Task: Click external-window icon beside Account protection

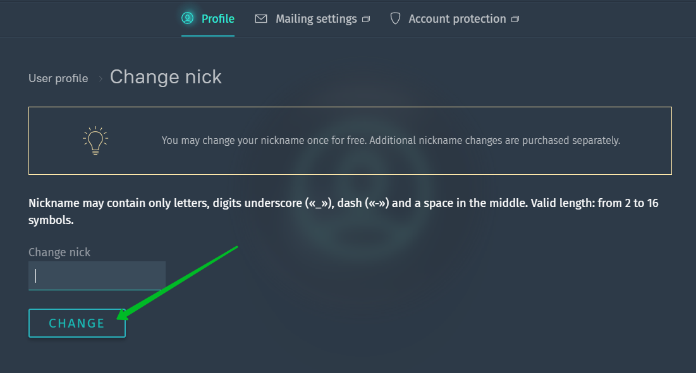Action: tap(515, 20)
